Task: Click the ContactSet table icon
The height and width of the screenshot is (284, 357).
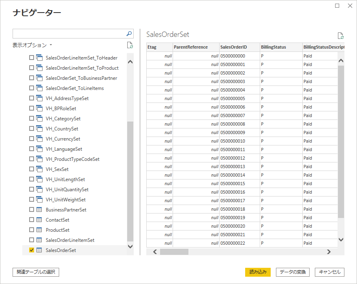Action: [39, 220]
